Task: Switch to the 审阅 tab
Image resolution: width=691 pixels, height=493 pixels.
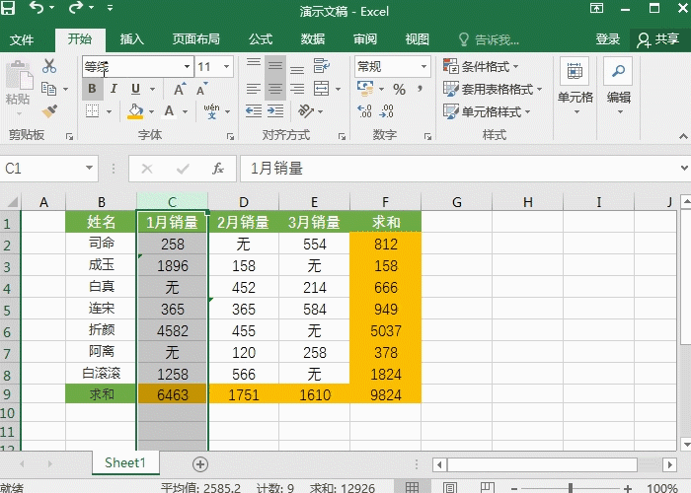Action: (x=365, y=39)
